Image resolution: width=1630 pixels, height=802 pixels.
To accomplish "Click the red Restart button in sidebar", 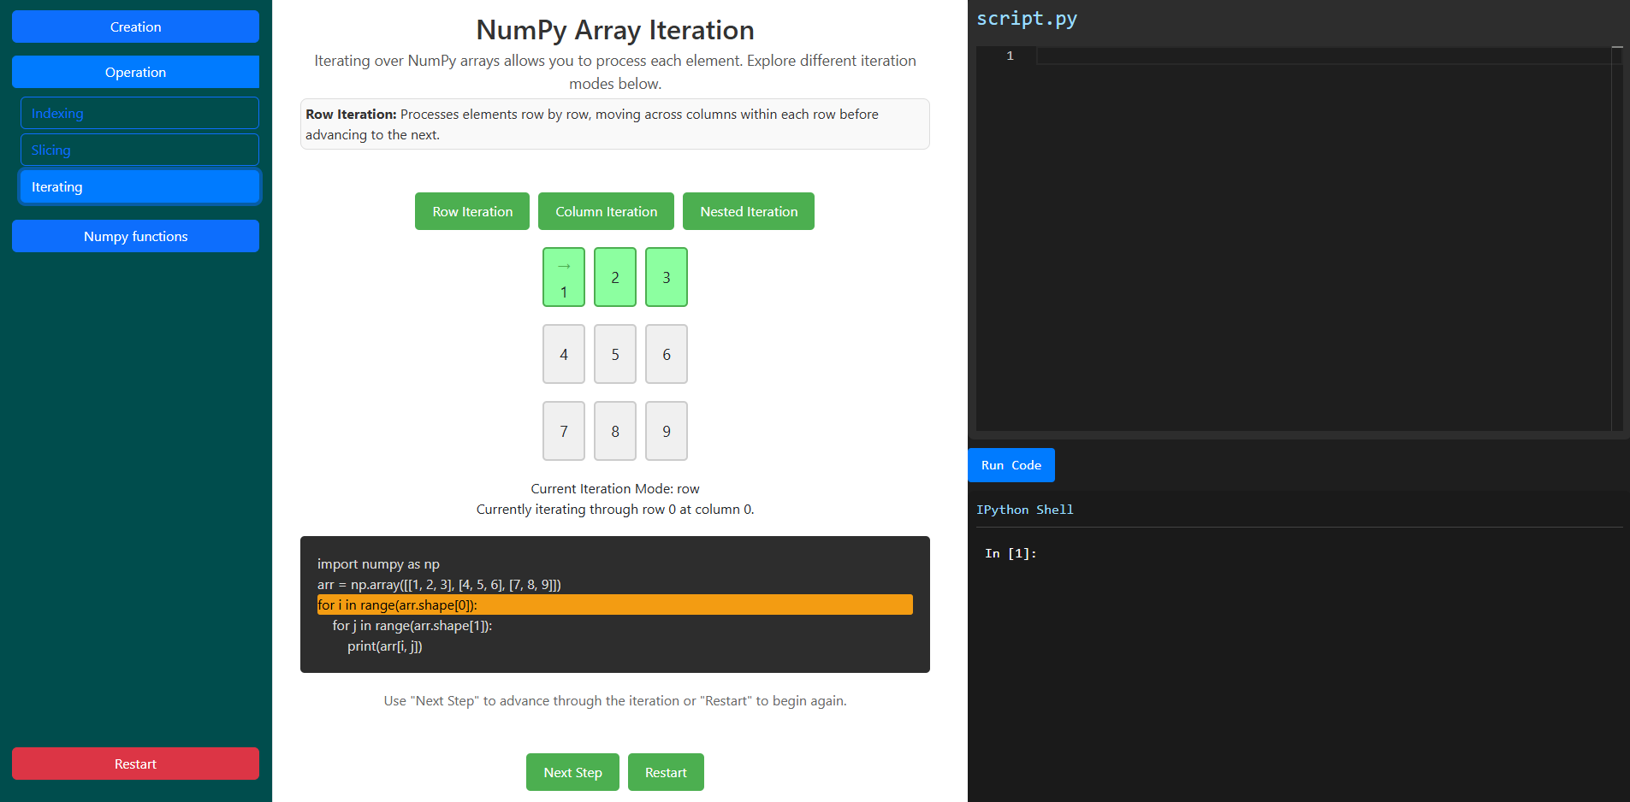I will pyautogui.click(x=135, y=764).
